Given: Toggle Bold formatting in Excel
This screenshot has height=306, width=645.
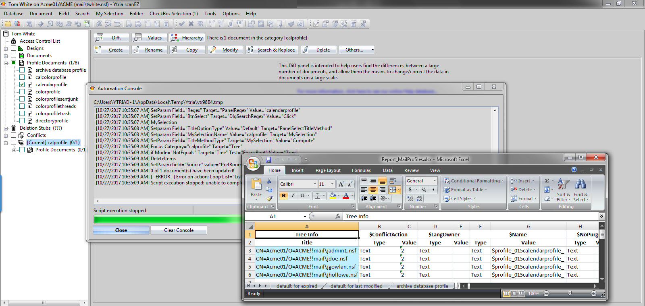Looking at the screenshot, I should coord(283,196).
